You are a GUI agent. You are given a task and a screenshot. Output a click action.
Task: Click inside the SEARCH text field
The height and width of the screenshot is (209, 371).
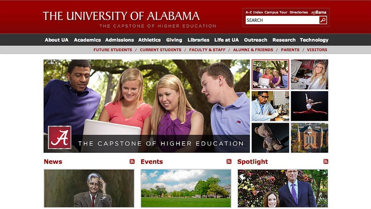click(x=282, y=20)
